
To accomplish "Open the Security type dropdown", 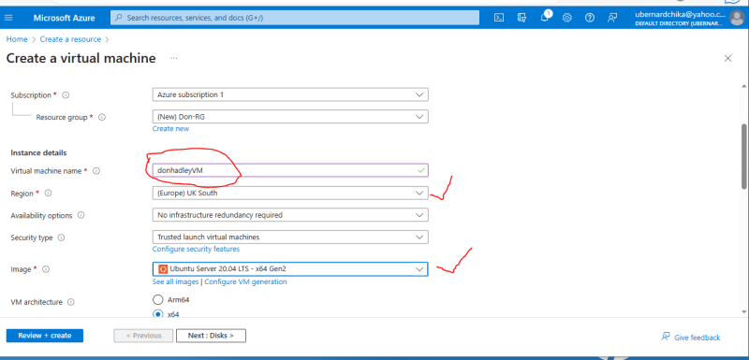I will (x=290, y=237).
